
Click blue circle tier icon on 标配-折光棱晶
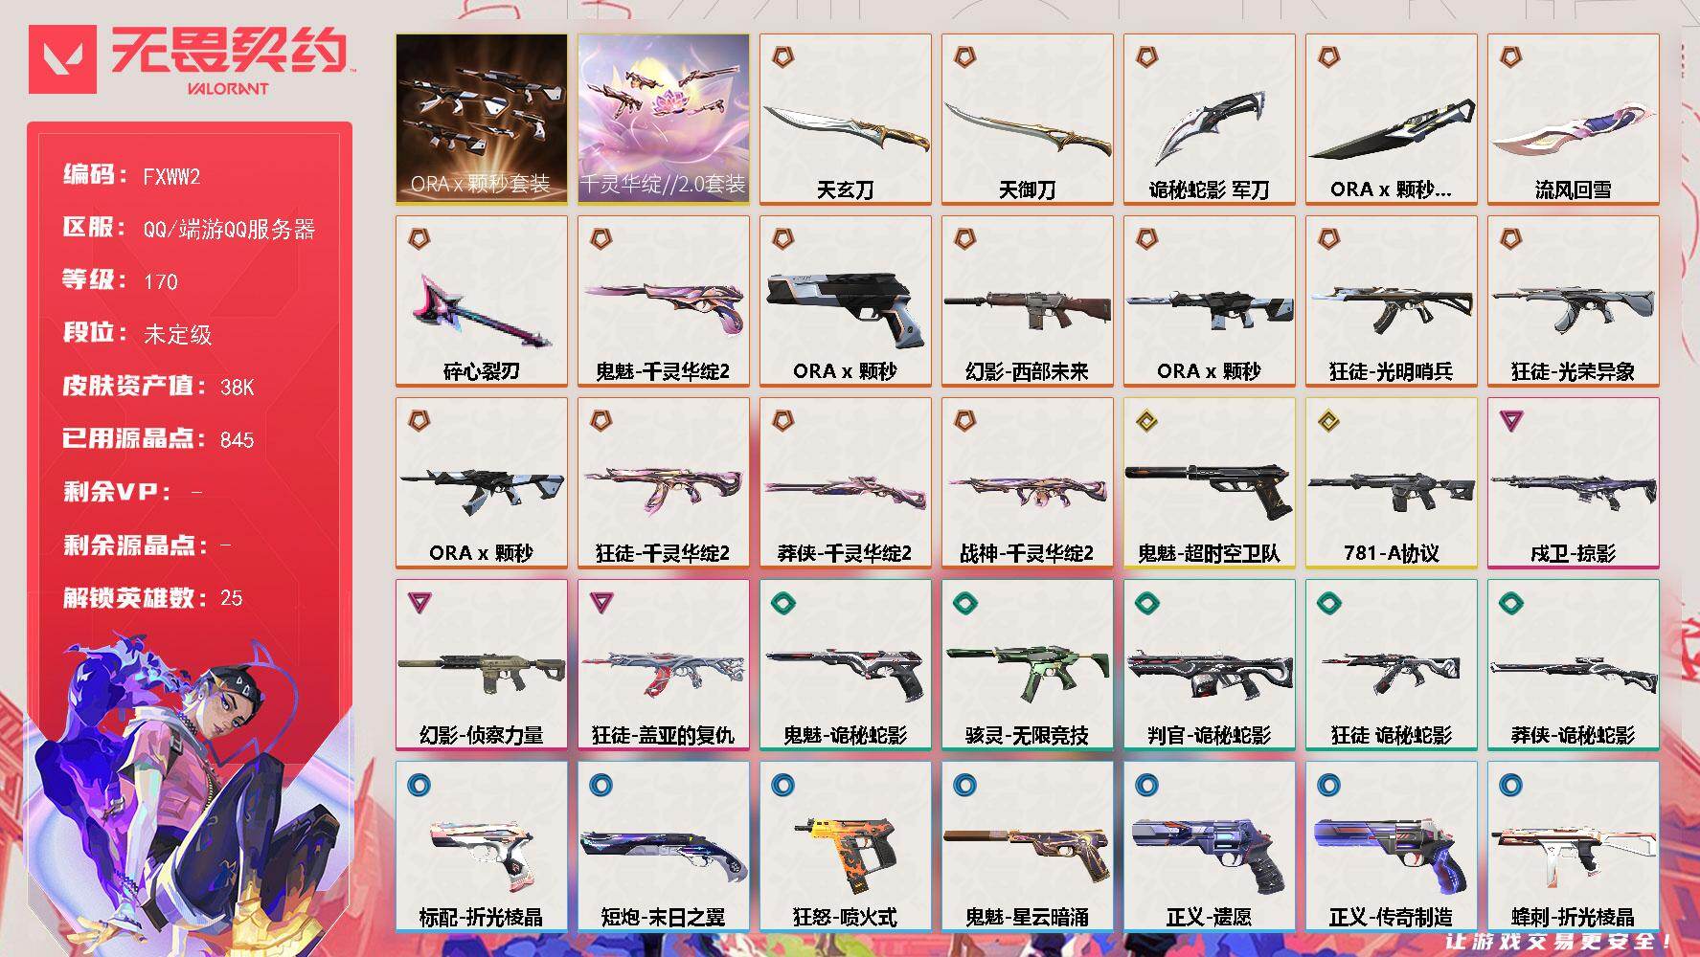tap(419, 785)
